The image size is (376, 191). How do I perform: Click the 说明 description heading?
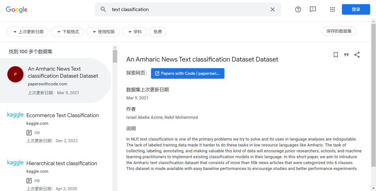tap(131, 129)
